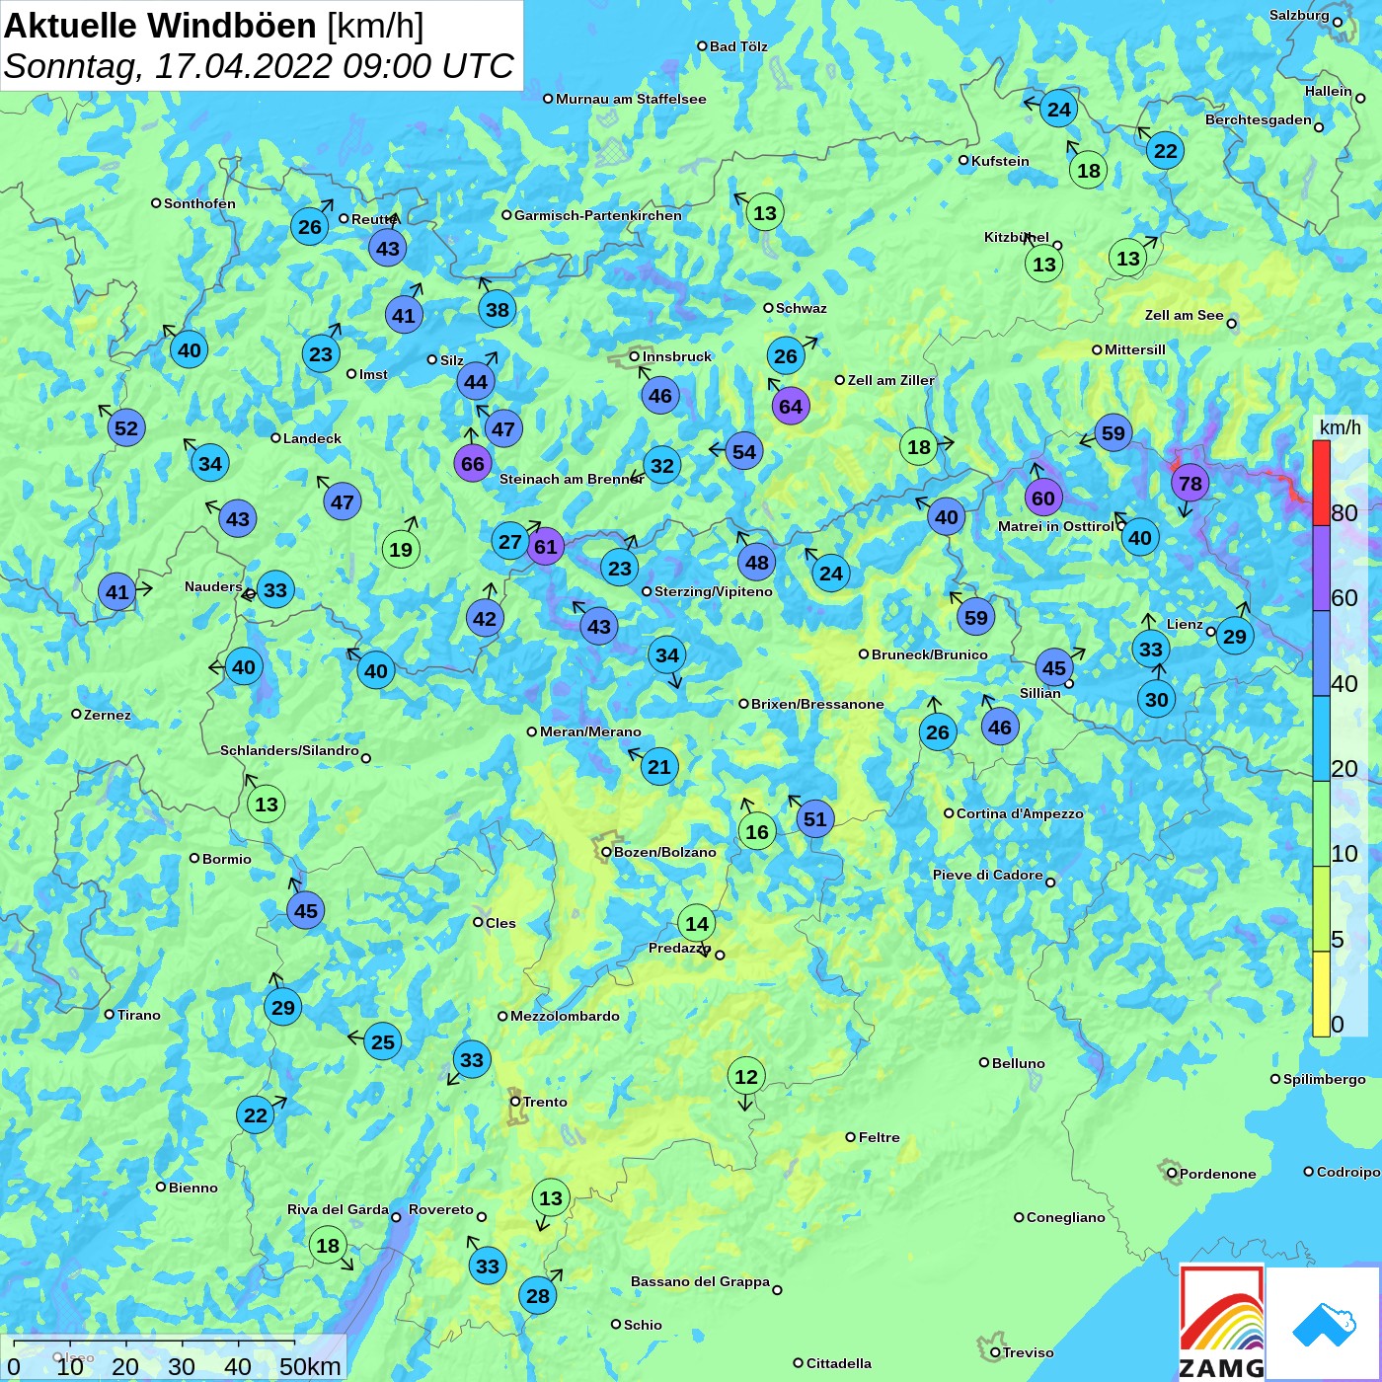
Task: Click the purple 60–80 legend band
Action: [1321, 568]
